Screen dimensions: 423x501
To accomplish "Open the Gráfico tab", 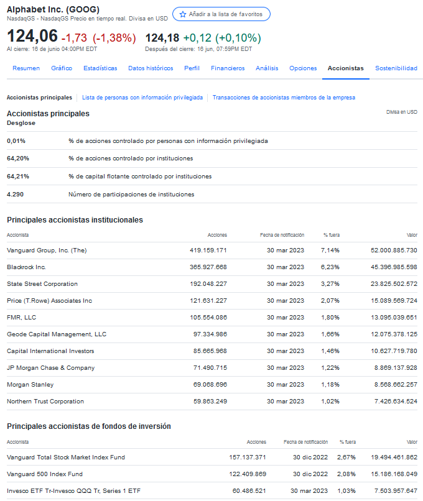I will click(x=62, y=68).
